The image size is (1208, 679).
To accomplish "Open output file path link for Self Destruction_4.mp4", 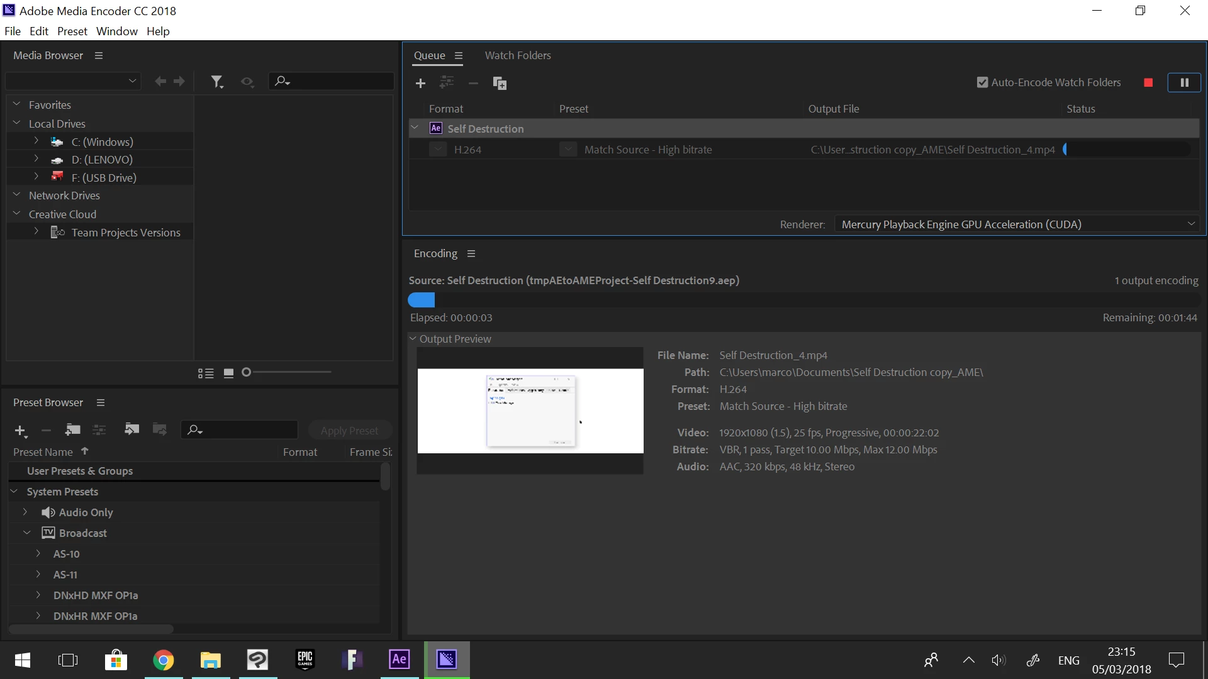I will [x=932, y=150].
